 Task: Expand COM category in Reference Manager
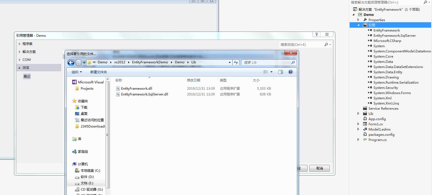click(x=19, y=60)
